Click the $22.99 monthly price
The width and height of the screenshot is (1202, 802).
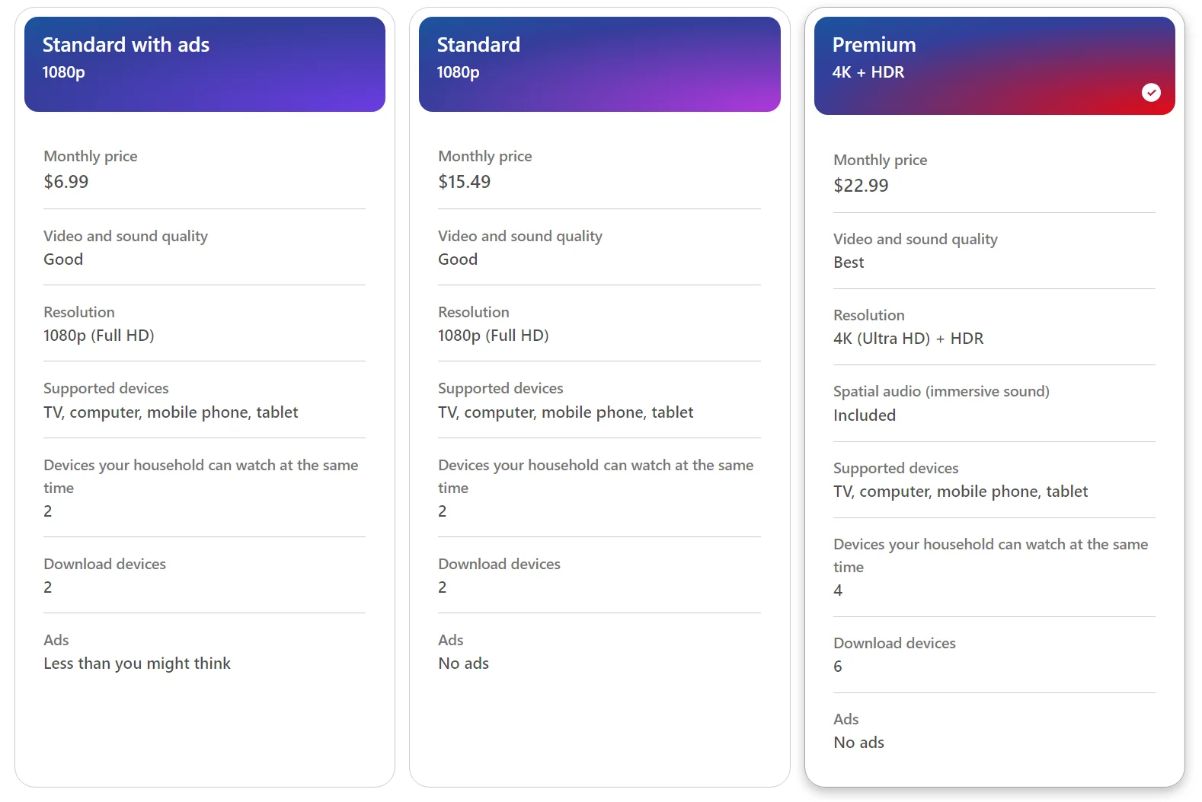(x=861, y=185)
